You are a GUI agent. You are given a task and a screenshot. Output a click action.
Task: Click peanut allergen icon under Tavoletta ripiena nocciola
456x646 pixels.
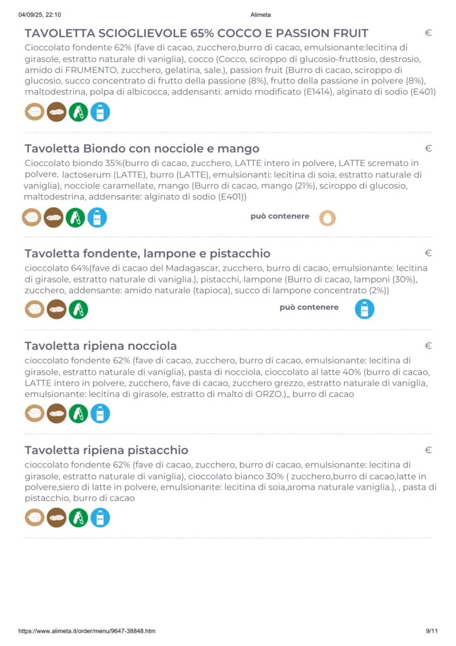click(x=57, y=413)
